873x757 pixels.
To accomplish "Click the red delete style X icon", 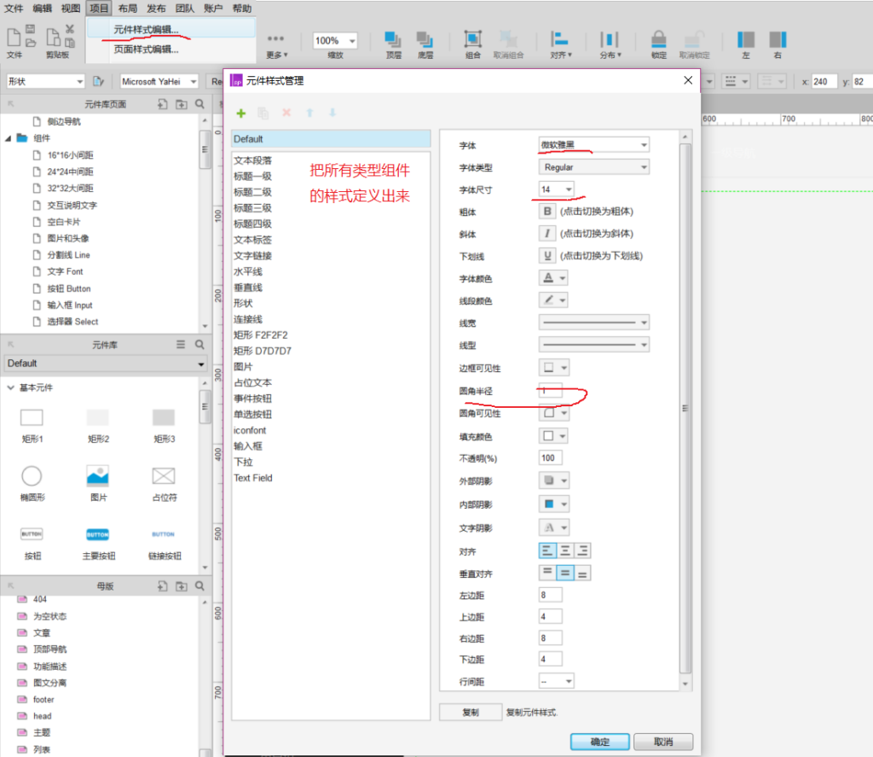I will click(x=286, y=113).
